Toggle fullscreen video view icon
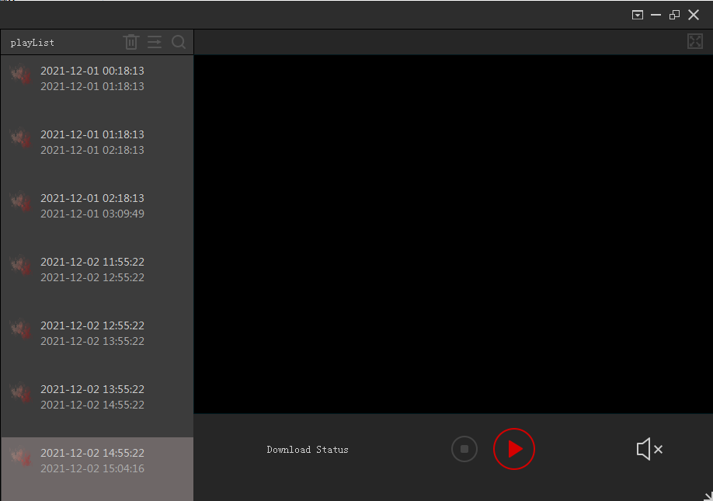Screen dimensions: 713x501 point(695,41)
